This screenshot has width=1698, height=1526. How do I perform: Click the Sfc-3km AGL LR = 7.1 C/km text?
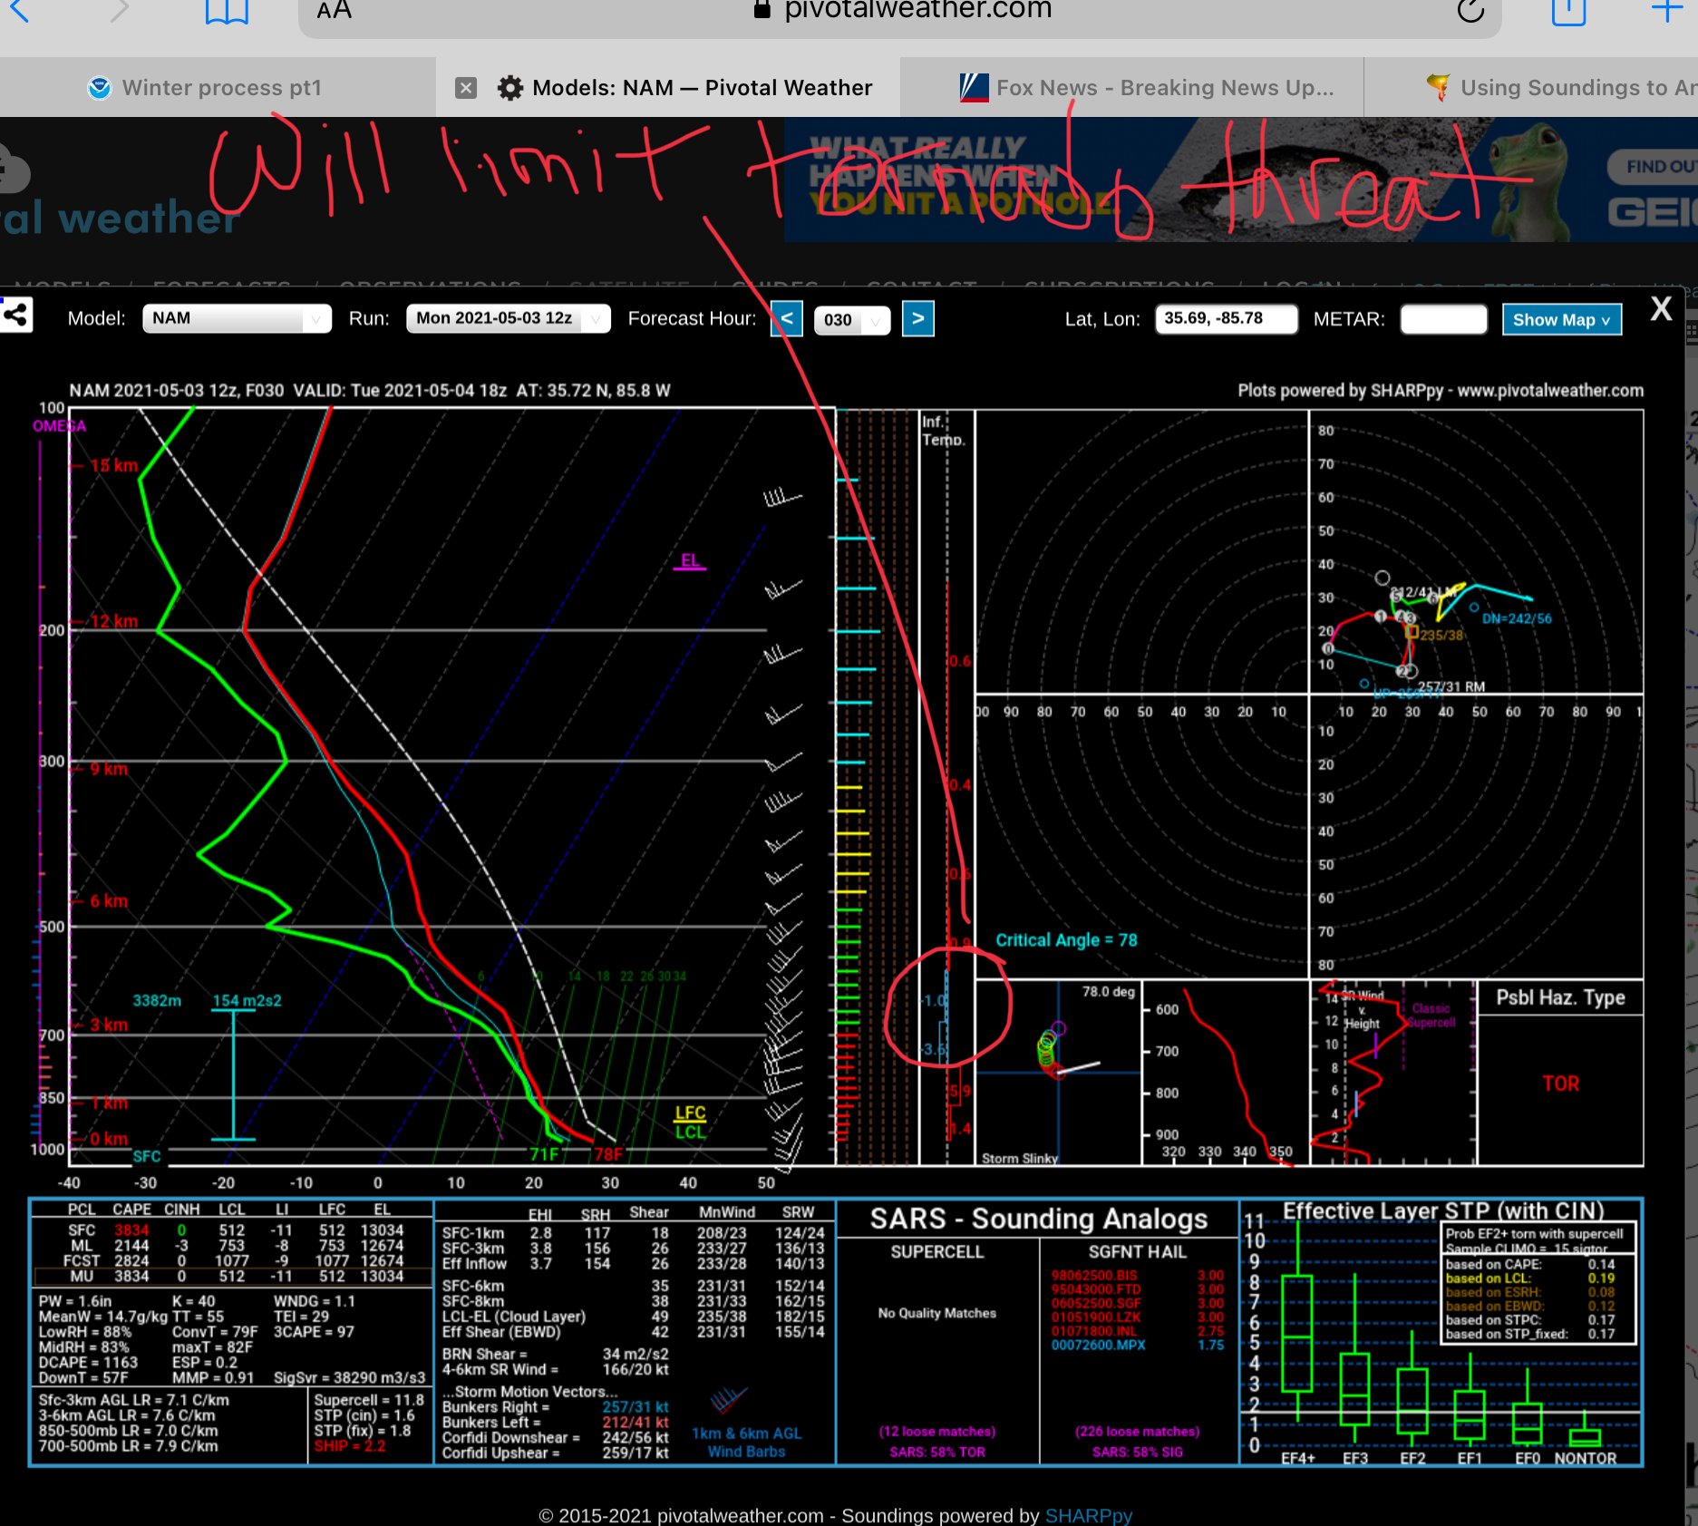coord(133,1399)
